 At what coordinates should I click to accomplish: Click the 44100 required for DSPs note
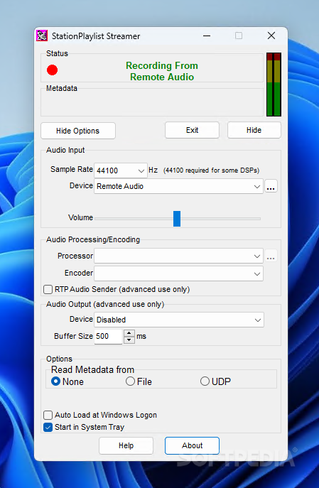[x=211, y=170]
